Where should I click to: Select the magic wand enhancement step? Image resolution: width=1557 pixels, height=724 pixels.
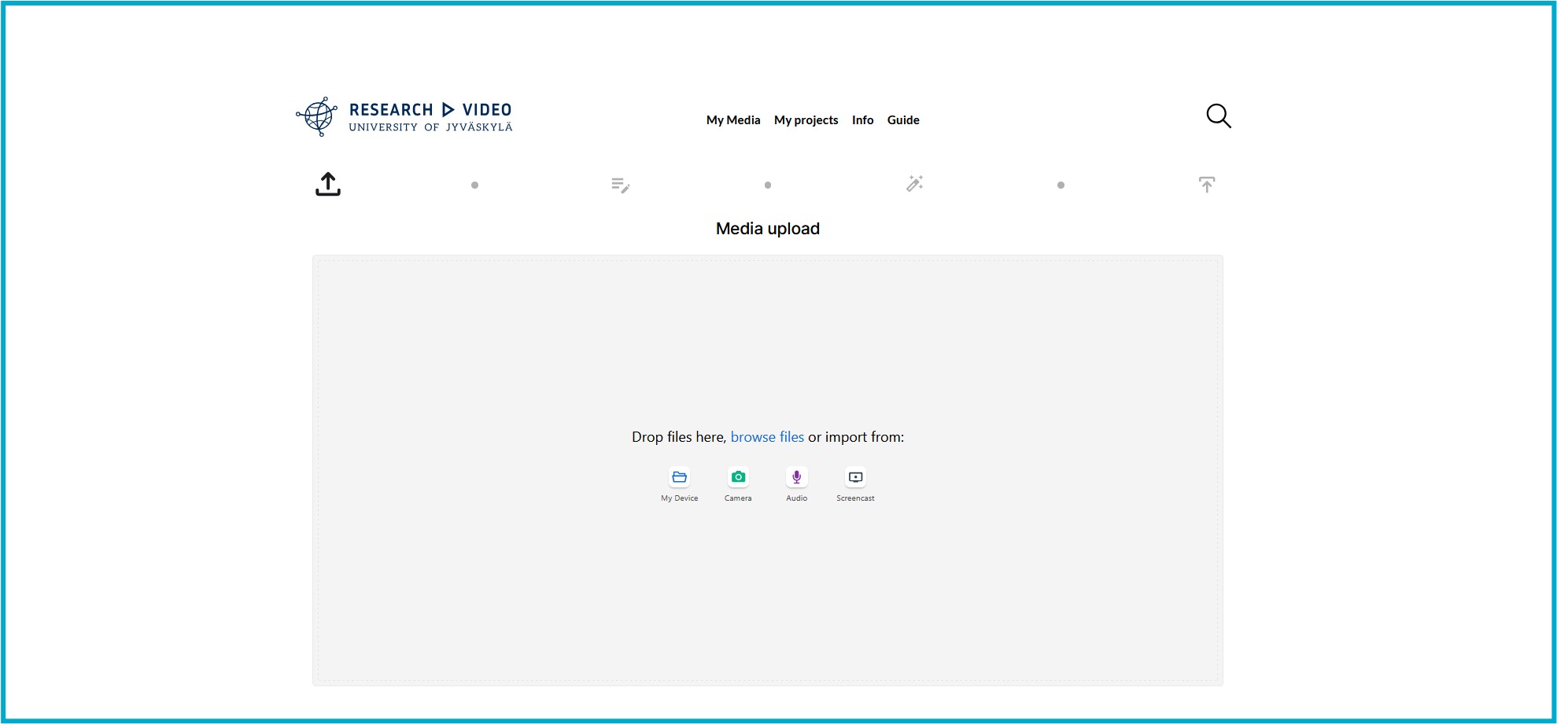[x=914, y=184]
